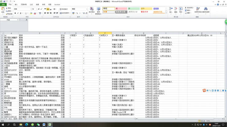The height and width of the screenshot is (127, 227).
Task: Click the text orientation icon
Action: click(55, 9)
